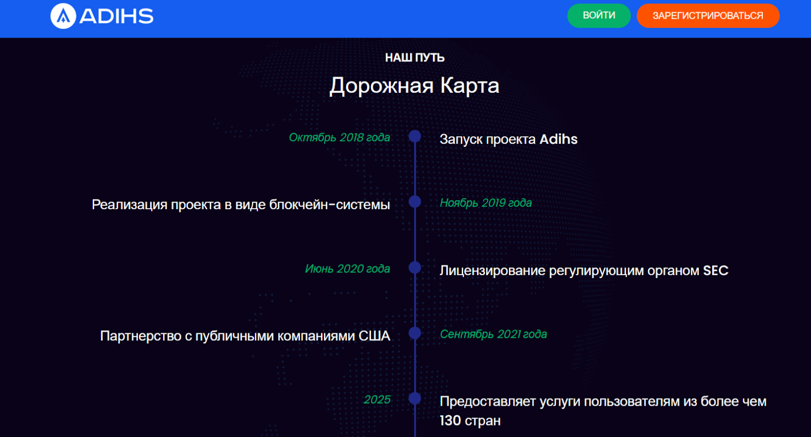Select the timeline dot for Июнь 2020
This screenshot has height=437, width=811.
click(x=415, y=267)
